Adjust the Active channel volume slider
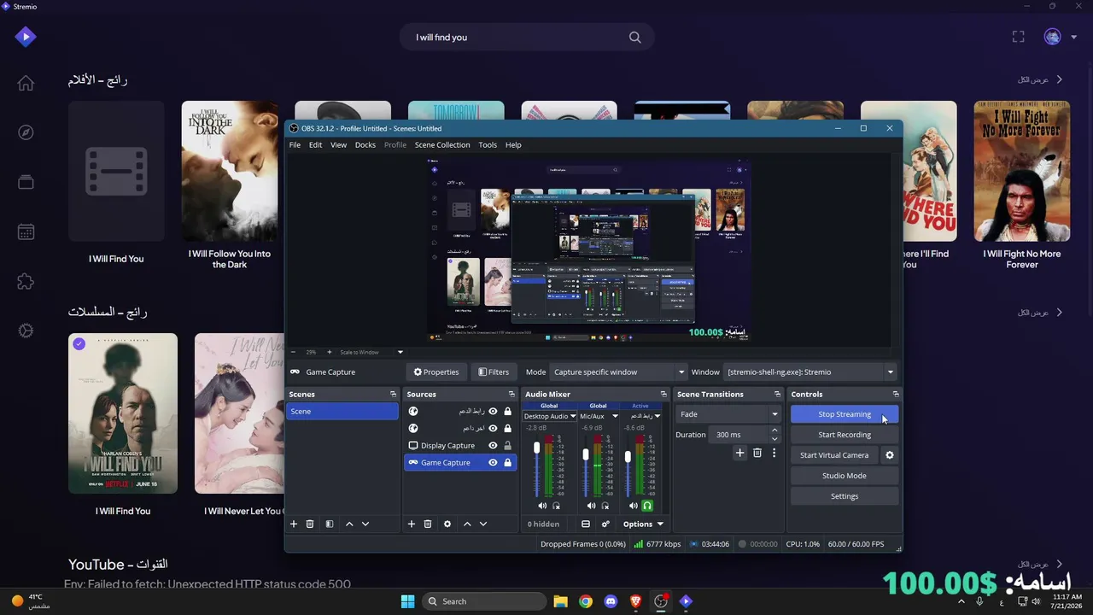 click(x=628, y=457)
